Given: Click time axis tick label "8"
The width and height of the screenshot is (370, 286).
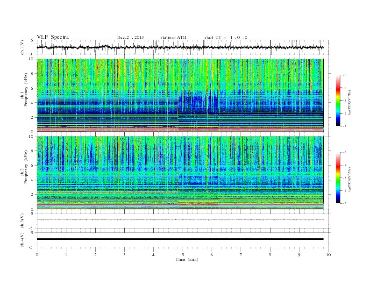Looking at the screenshot, I should coord(270,255).
